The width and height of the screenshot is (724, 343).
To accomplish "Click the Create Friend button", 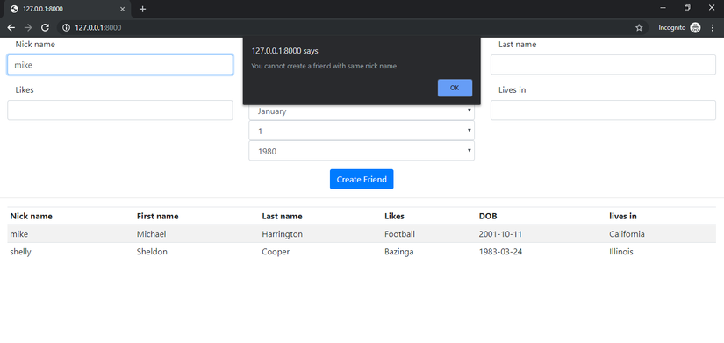I will [x=362, y=179].
